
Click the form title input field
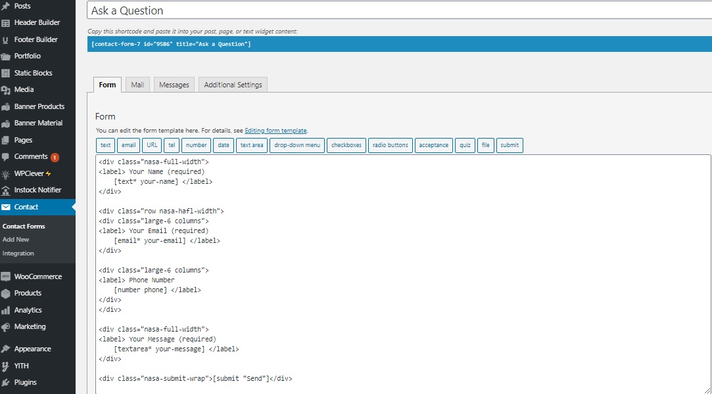coord(399,11)
